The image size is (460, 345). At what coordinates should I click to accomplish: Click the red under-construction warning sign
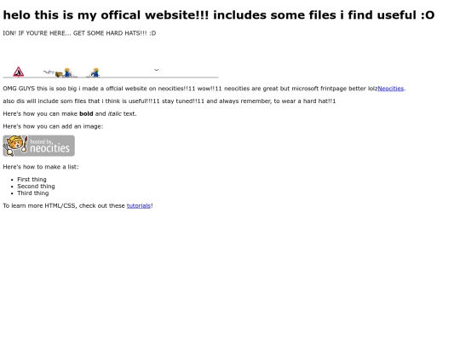point(18,72)
